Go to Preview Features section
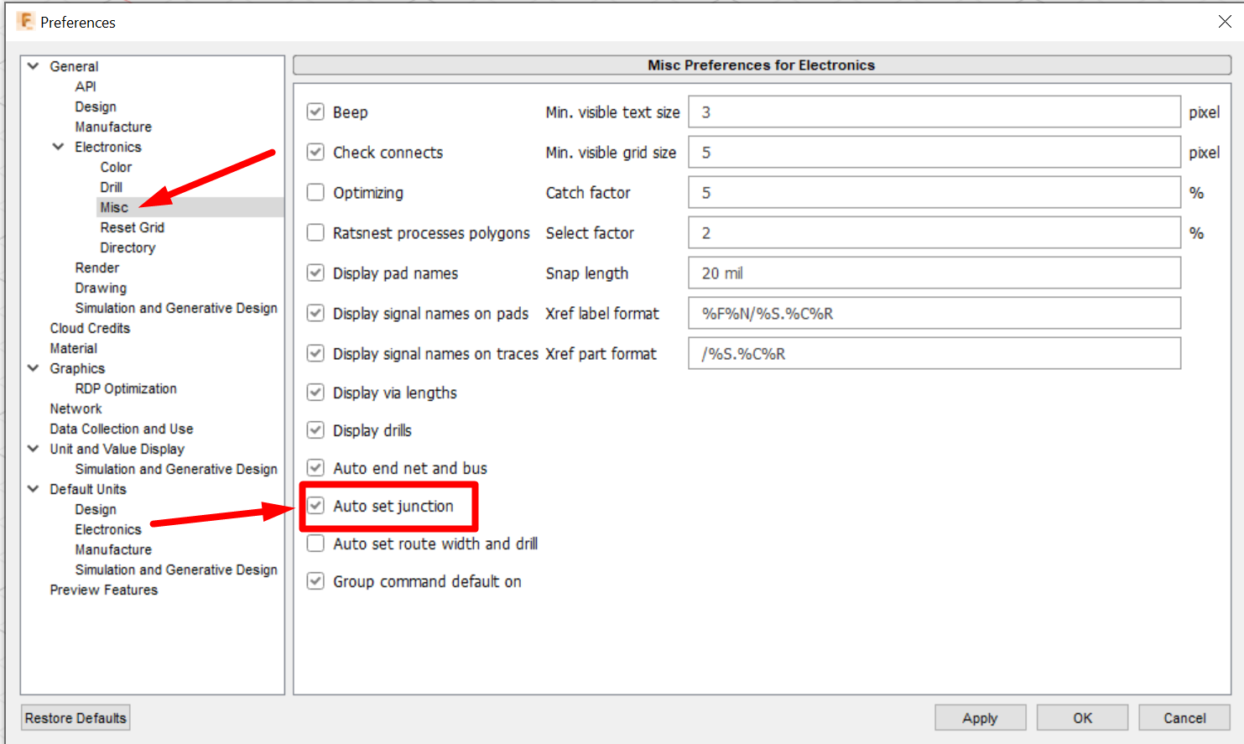The image size is (1244, 744). (x=103, y=590)
